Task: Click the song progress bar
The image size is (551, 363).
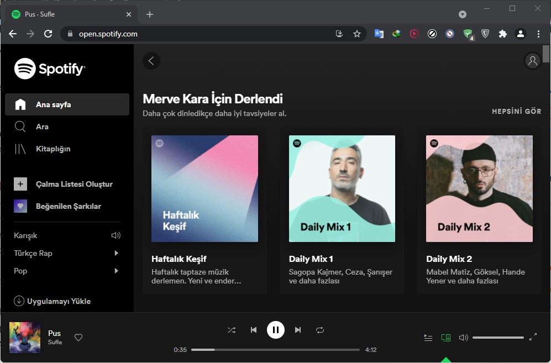Action: 275,350
